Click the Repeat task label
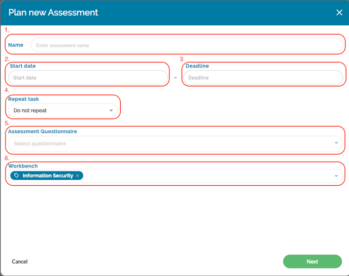The height and width of the screenshot is (276, 349). (23, 99)
